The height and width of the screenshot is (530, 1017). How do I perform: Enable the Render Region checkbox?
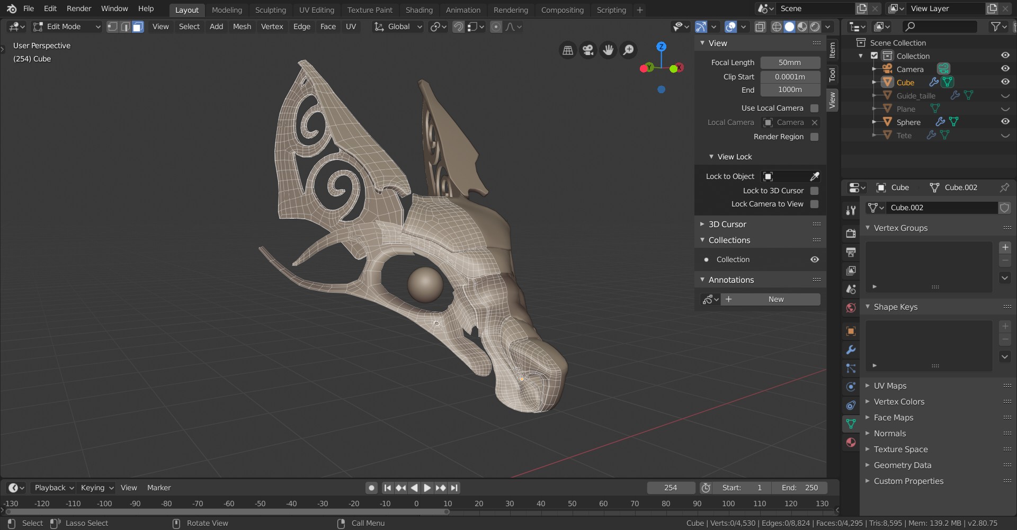[x=814, y=137]
